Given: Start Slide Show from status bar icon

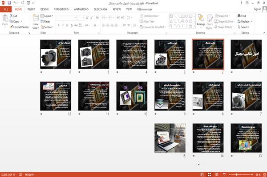Looking at the screenshot, I should coord(224,175).
